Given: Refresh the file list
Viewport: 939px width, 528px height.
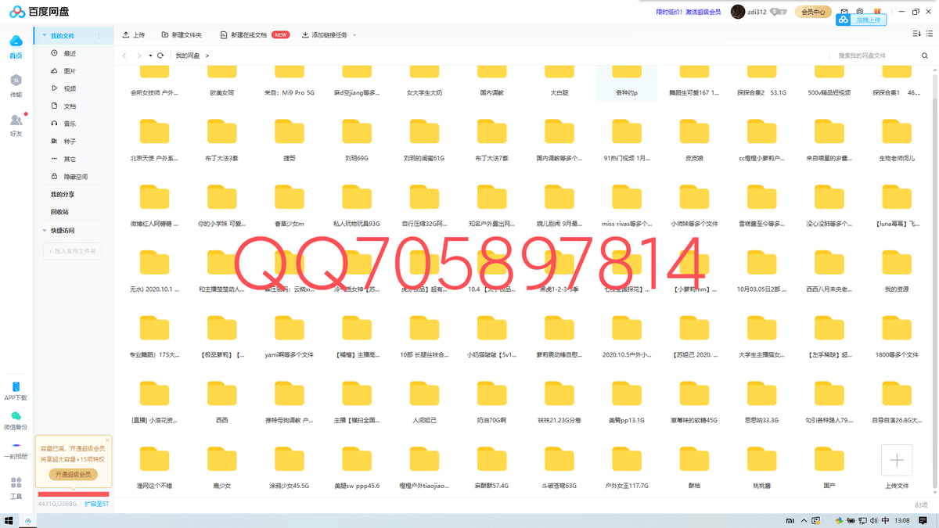Looking at the screenshot, I should click(160, 56).
